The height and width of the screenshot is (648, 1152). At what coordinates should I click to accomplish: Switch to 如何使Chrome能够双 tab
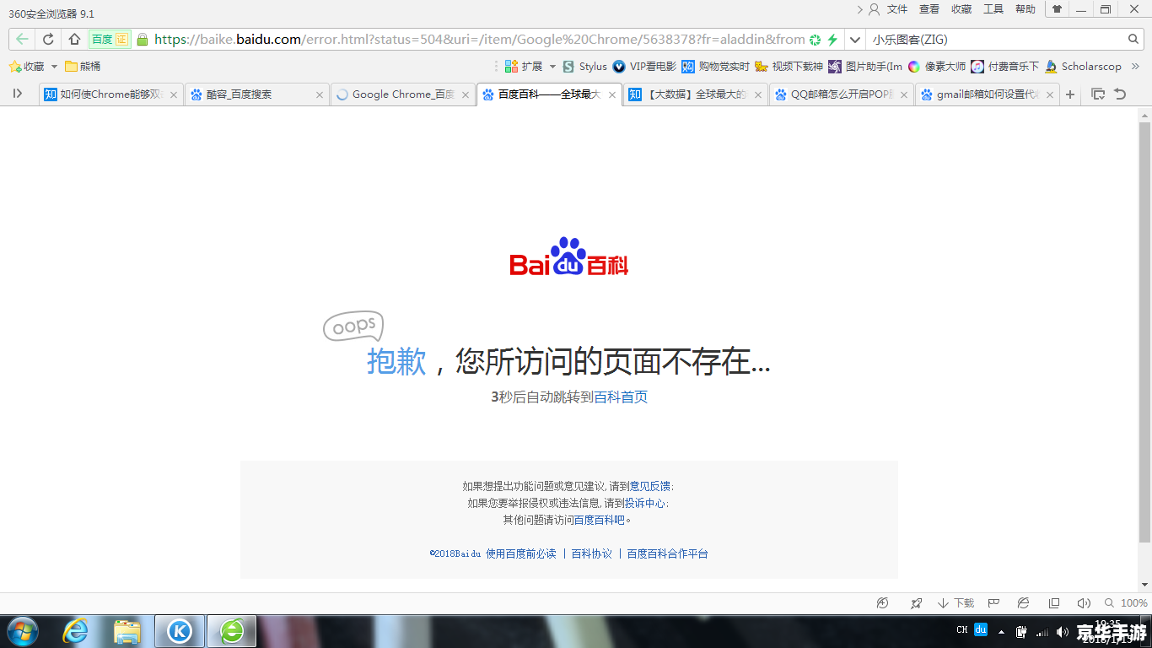pos(111,94)
